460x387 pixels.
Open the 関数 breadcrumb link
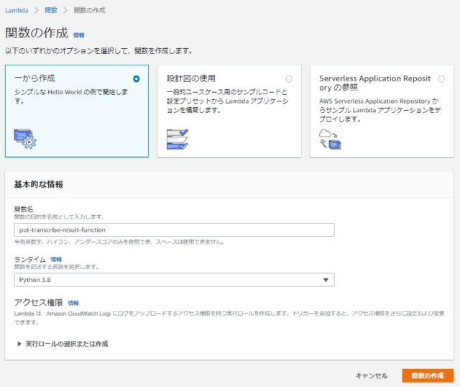[x=51, y=10]
